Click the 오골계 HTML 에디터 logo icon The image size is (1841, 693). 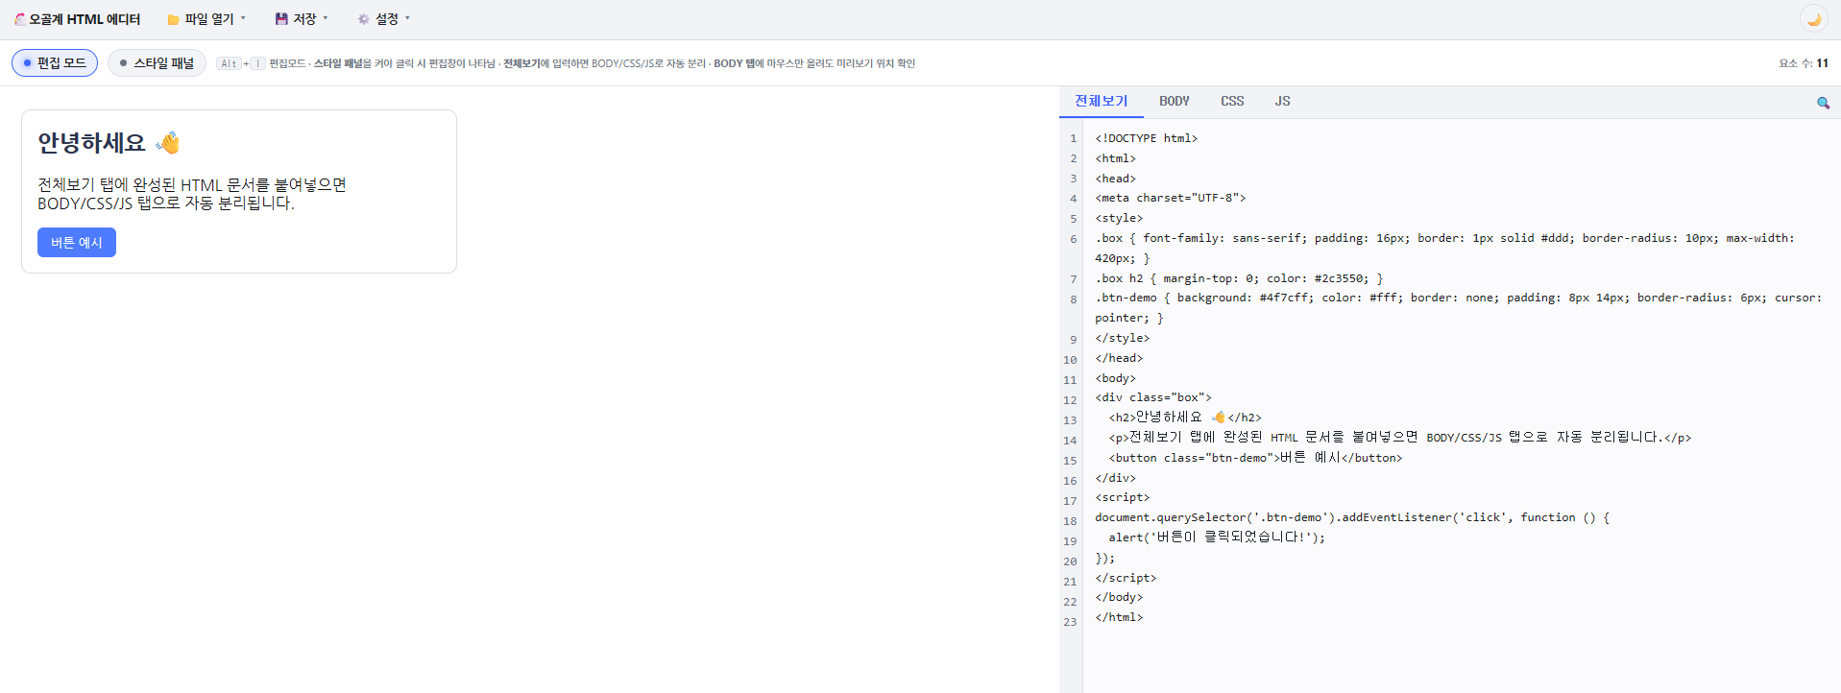tap(20, 19)
